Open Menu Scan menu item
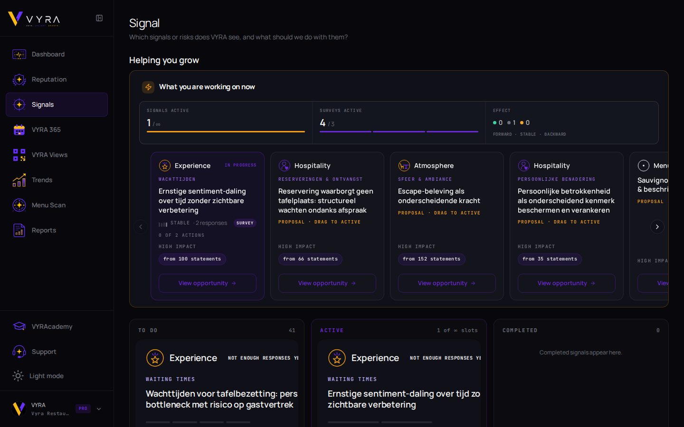684x427 pixels. click(57, 205)
